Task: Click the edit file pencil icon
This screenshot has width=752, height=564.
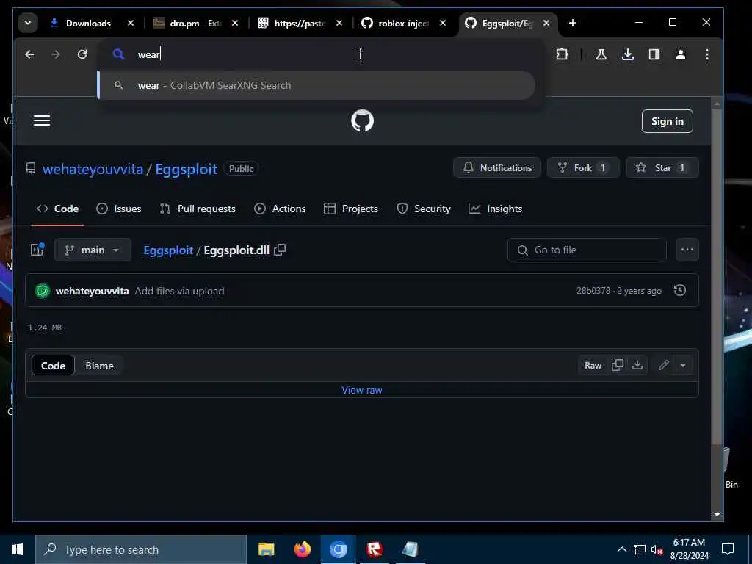Action: click(x=664, y=366)
